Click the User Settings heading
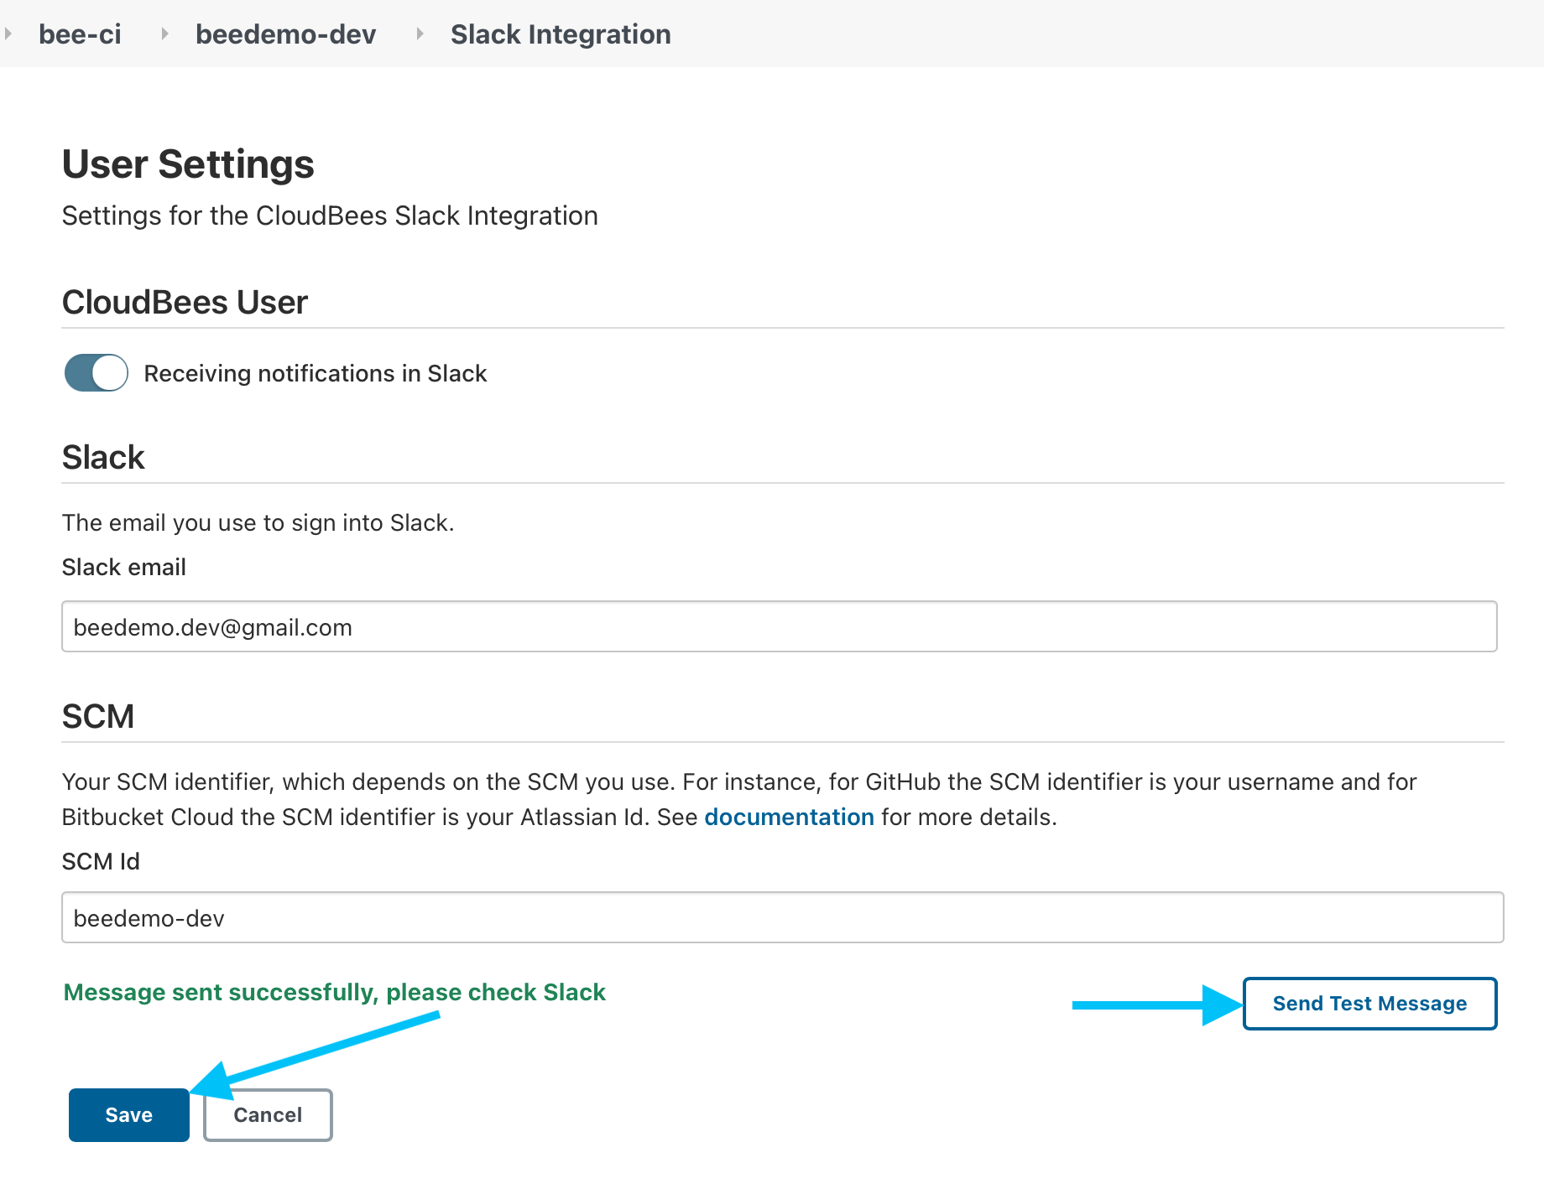 [187, 164]
